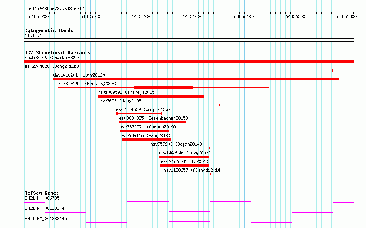Click the 64856000 ruler tick label

tap(192, 16)
